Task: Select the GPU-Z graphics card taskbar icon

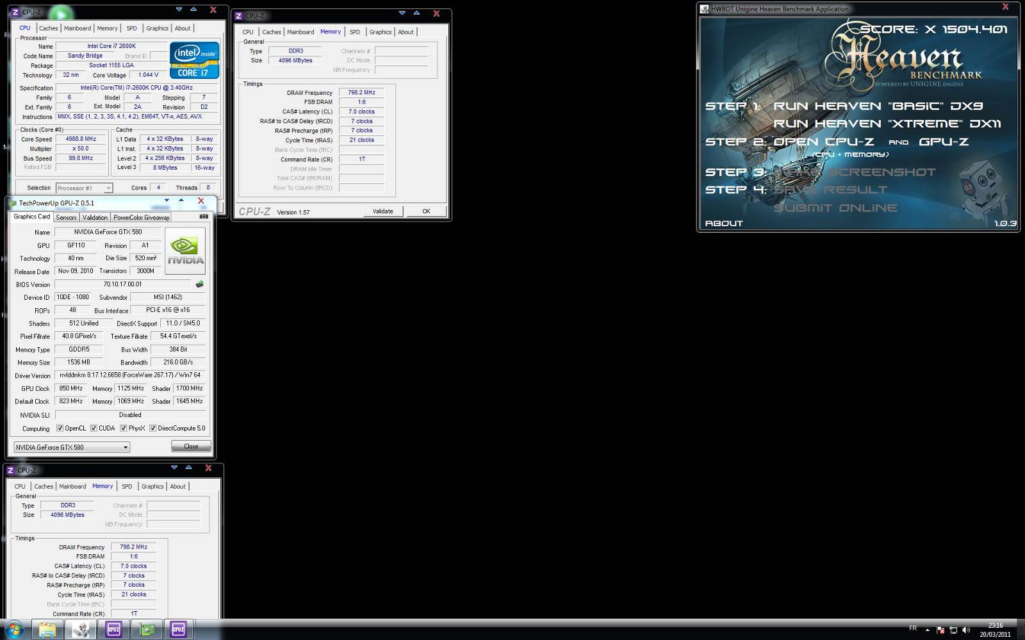Action: click(147, 630)
